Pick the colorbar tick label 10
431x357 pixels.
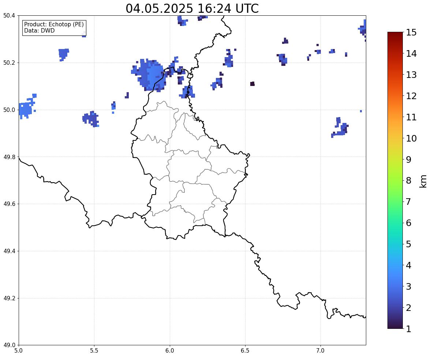[x=411, y=138]
